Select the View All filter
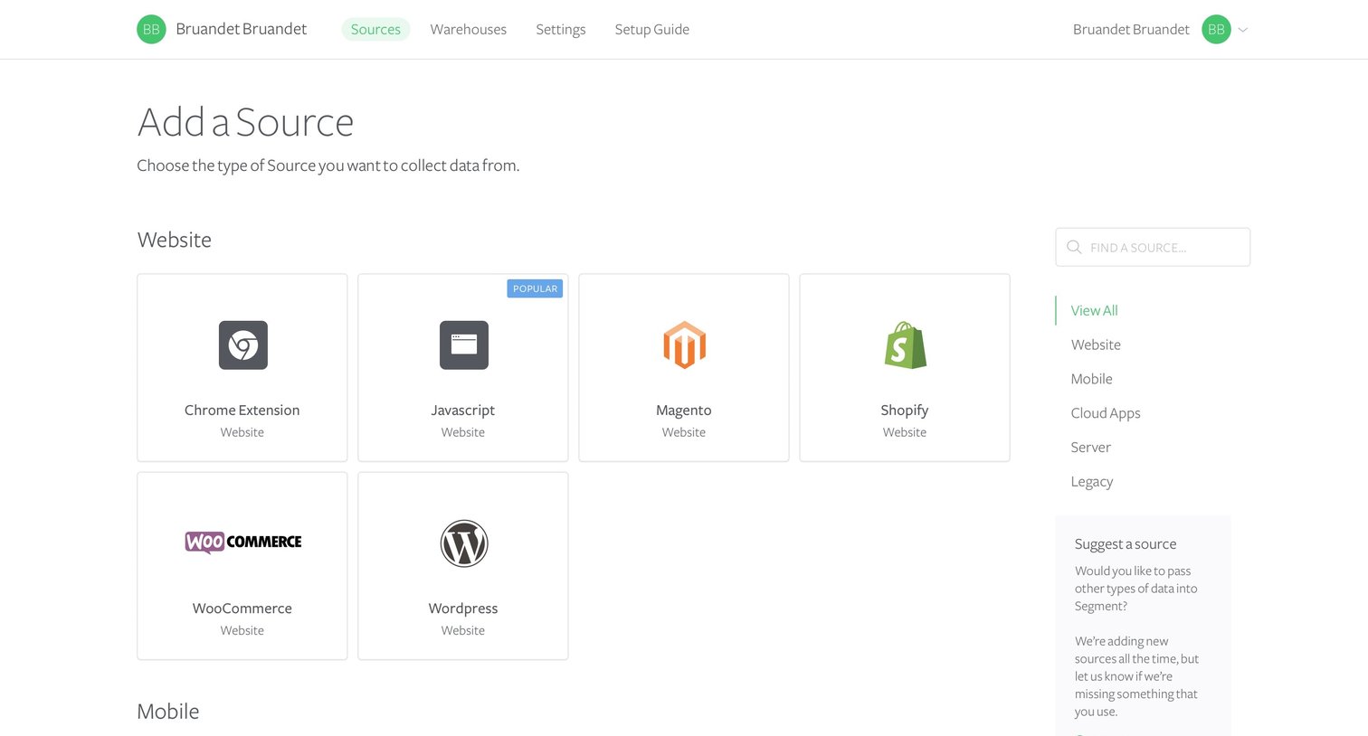The image size is (1368, 736). click(1095, 310)
